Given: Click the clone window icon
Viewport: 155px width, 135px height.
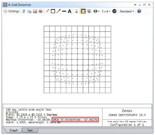Looking at the screenshot, I should [89, 11].
